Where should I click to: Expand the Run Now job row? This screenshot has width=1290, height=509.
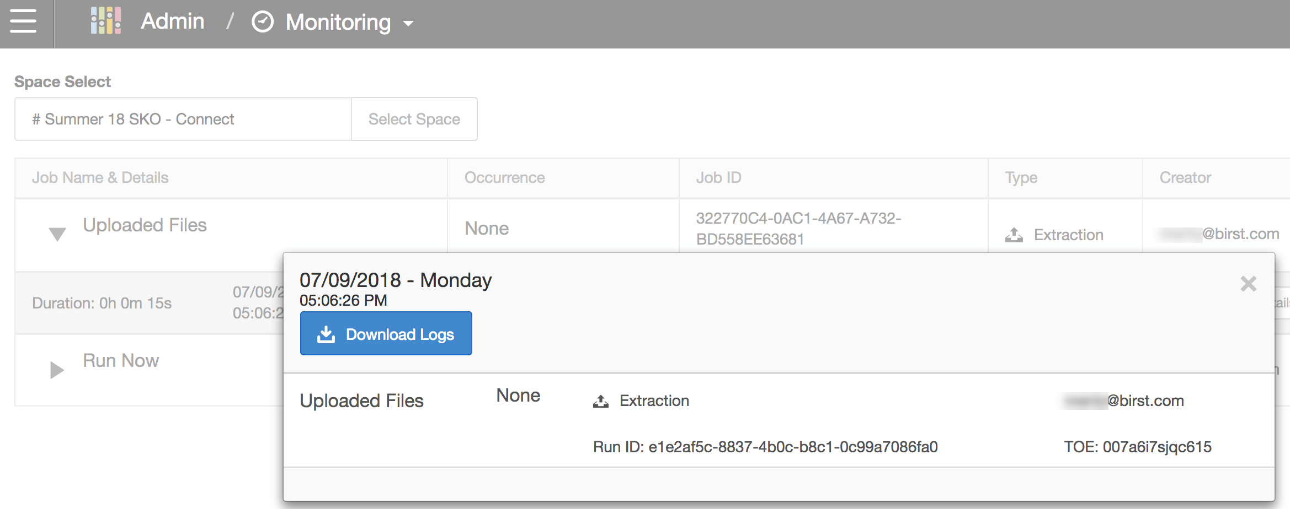[57, 370]
